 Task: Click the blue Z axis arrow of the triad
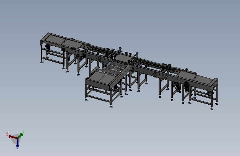tap(18, 143)
